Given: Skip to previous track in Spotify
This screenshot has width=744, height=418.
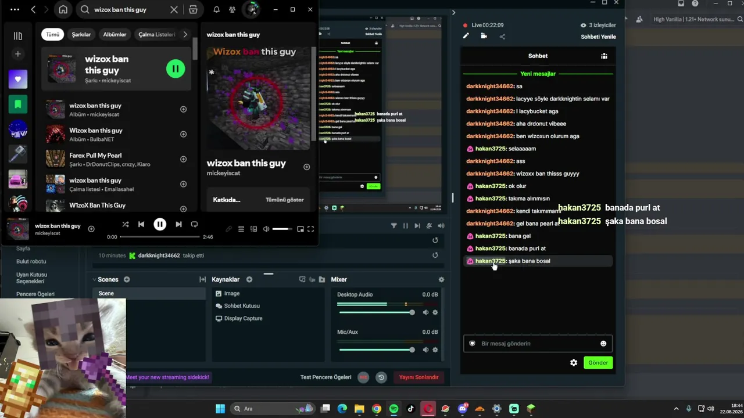Looking at the screenshot, I should pyautogui.click(x=141, y=224).
